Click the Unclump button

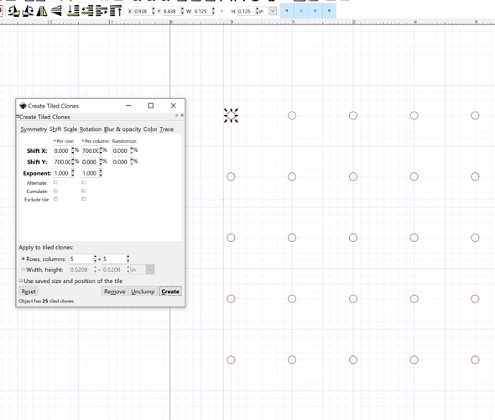tap(143, 291)
